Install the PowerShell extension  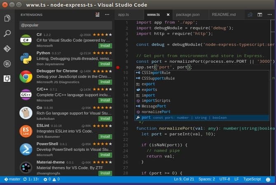(x=105, y=155)
